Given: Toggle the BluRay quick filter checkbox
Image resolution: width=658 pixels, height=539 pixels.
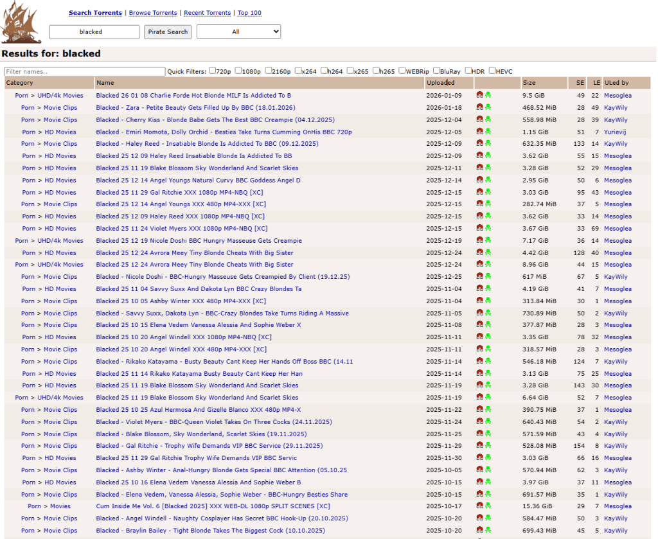Looking at the screenshot, I should [x=437, y=71].
